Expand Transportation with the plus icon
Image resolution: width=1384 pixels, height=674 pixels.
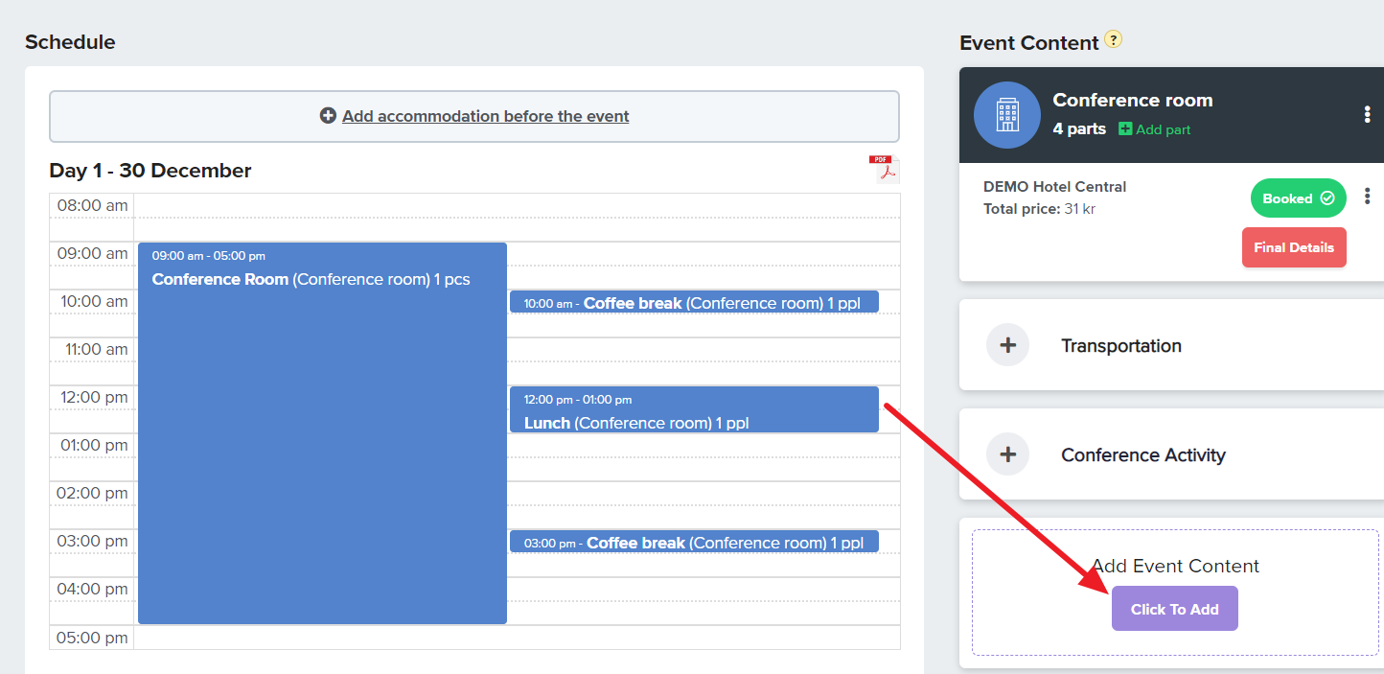pos(1007,345)
